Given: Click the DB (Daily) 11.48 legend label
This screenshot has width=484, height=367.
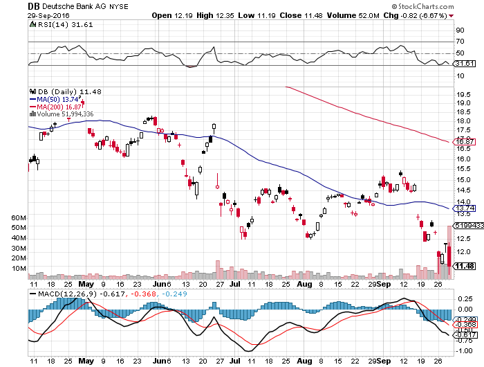Looking at the screenshot, I should 69,91.
